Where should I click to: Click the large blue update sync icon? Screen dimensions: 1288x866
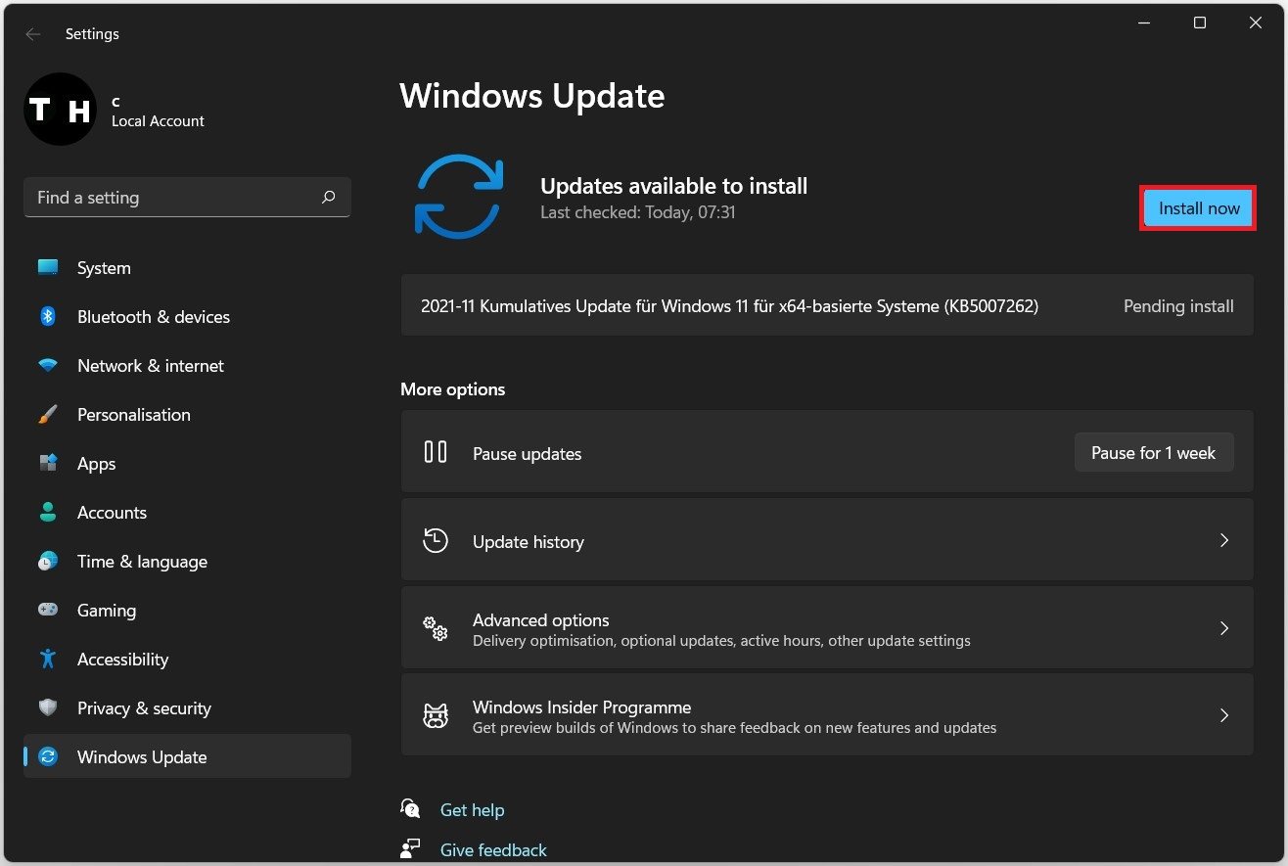click(x=459, y=196)
